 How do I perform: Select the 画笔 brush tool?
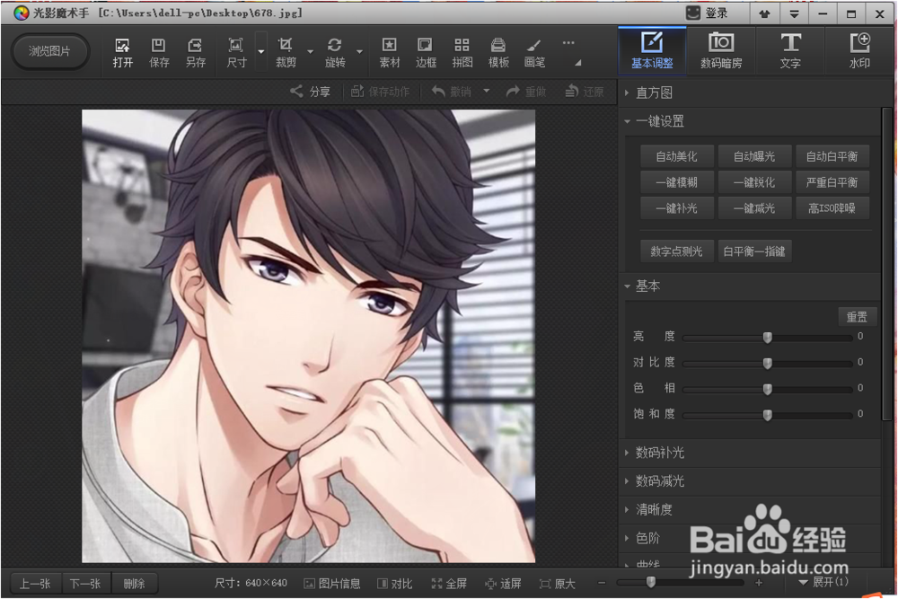[x=534, y=53]
